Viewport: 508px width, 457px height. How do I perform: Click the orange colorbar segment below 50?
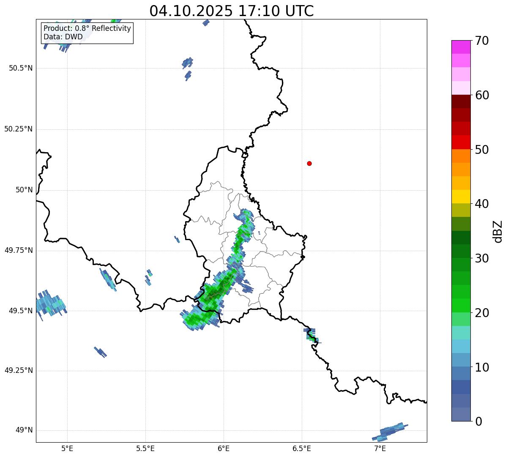[x=461, y=156]
